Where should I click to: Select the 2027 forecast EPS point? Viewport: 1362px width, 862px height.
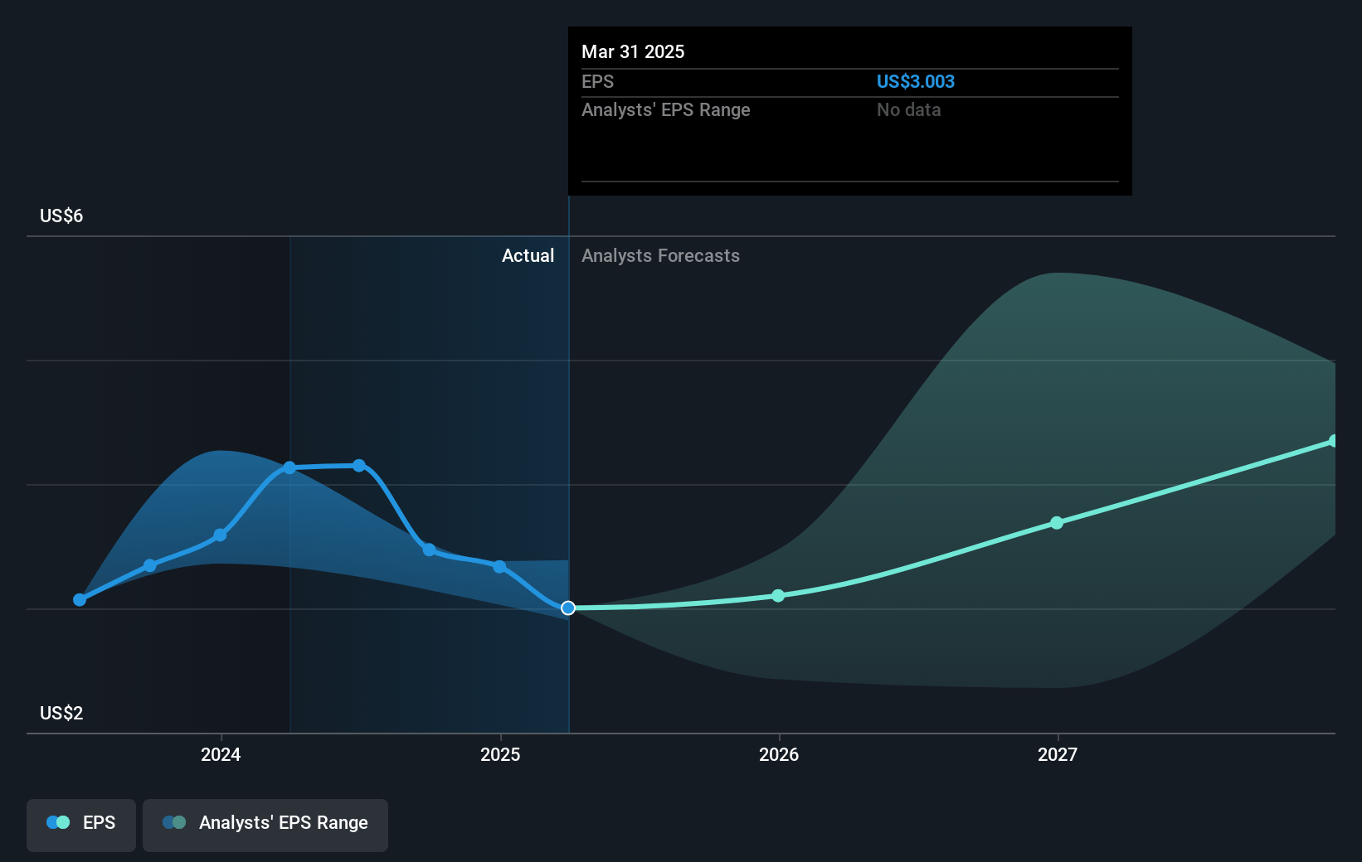tap(1057, 523)
